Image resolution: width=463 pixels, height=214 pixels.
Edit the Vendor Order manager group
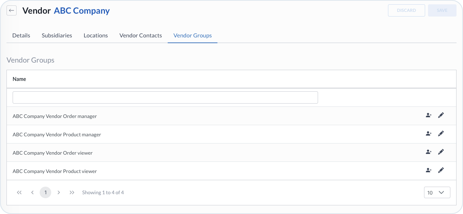tap(441, 115)
